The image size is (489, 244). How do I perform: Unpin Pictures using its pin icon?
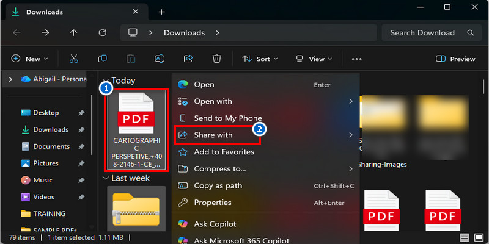click(81, 163)
